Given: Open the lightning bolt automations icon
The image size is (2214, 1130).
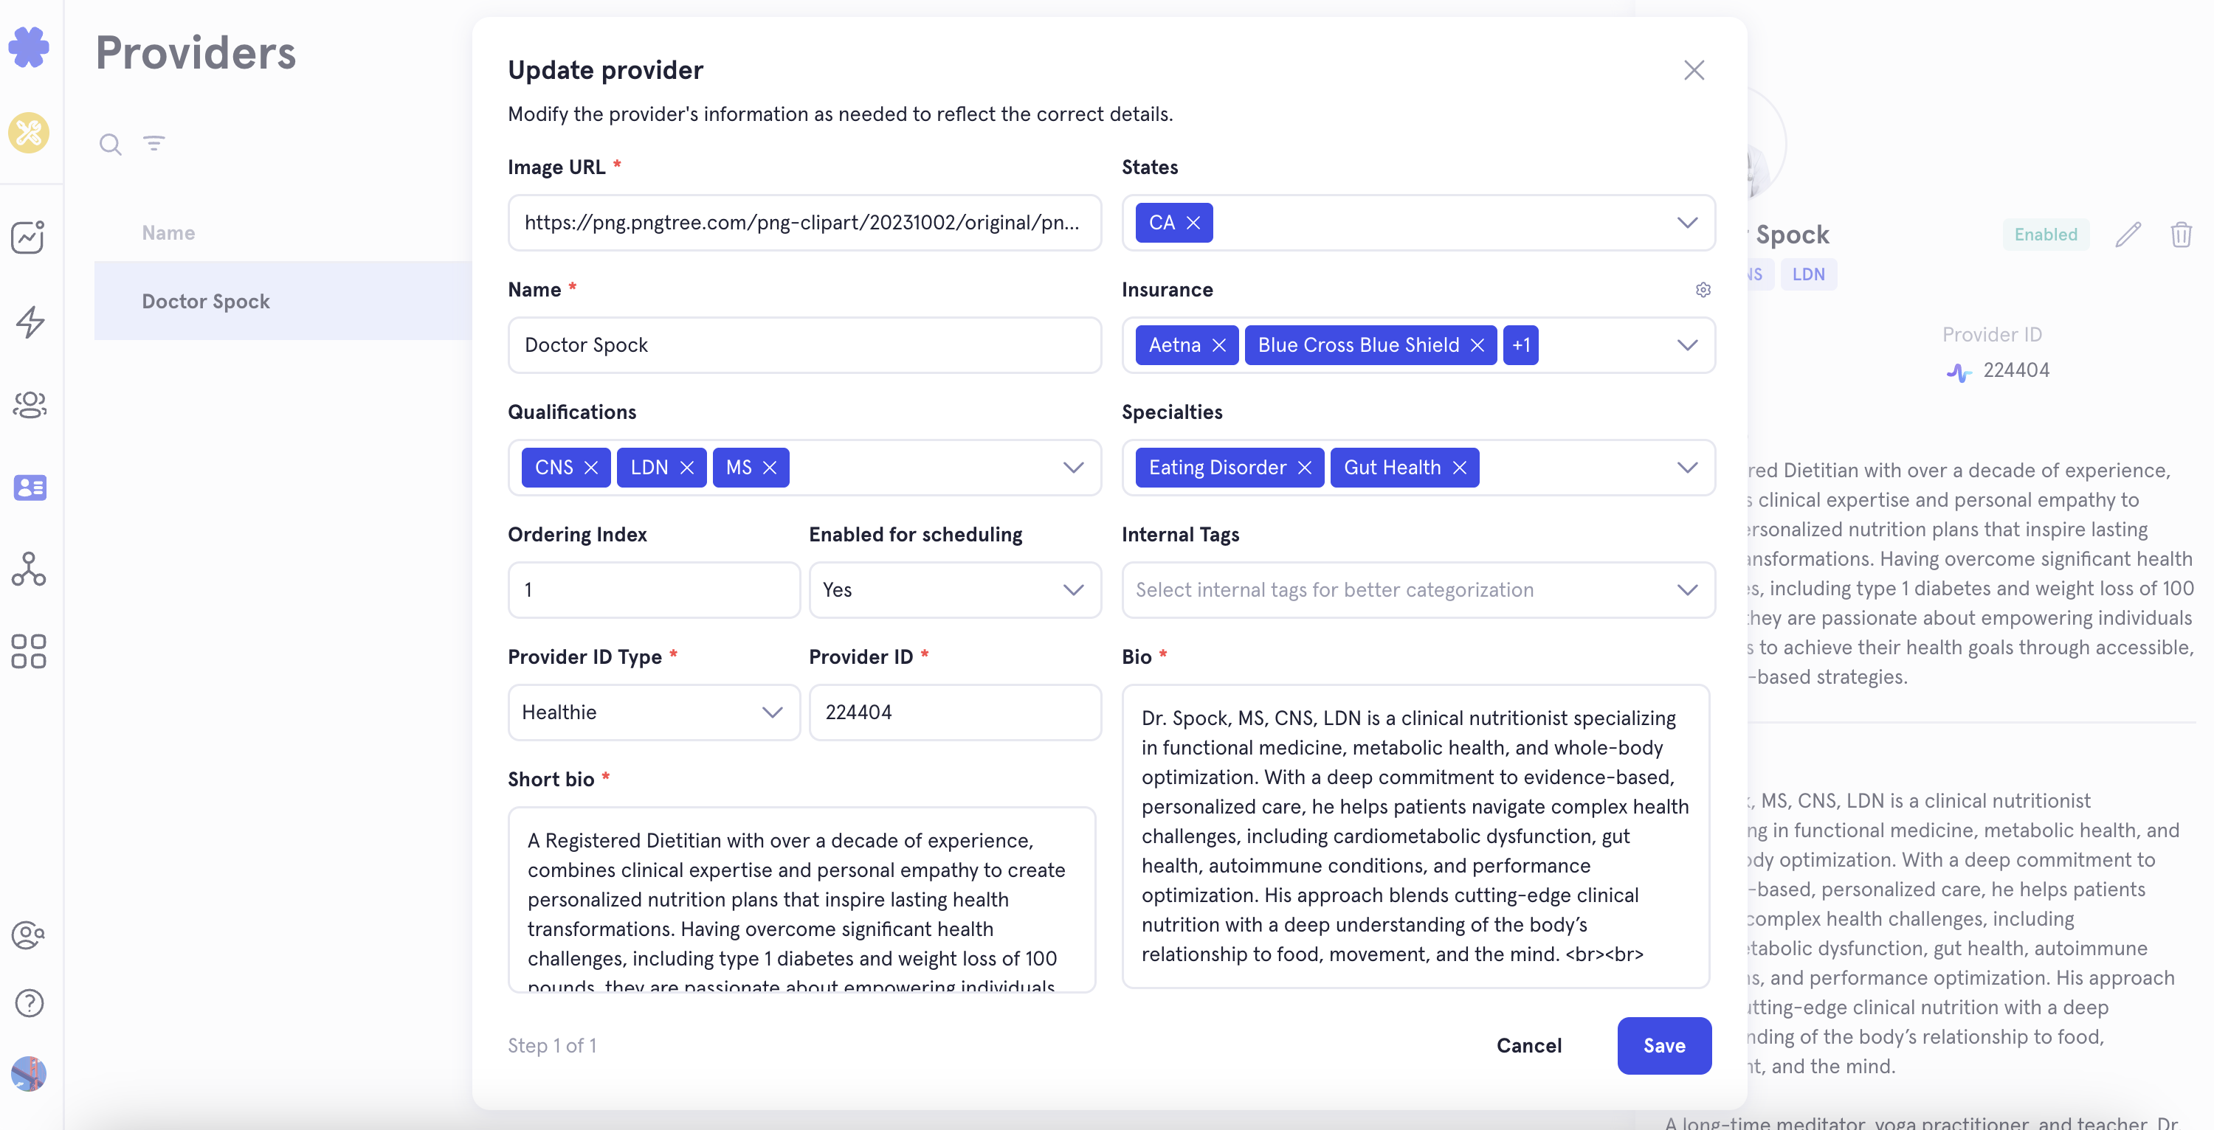Looking at the screenshot, I should click(30, 322).
